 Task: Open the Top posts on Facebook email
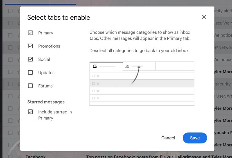click(157, 157)
